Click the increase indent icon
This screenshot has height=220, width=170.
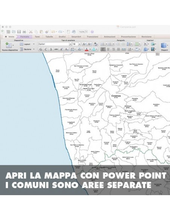click(123, 44)
